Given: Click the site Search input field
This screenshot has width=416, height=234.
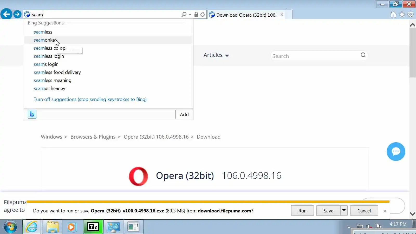Looking at the screenshot, I should (x=315, y=56).
